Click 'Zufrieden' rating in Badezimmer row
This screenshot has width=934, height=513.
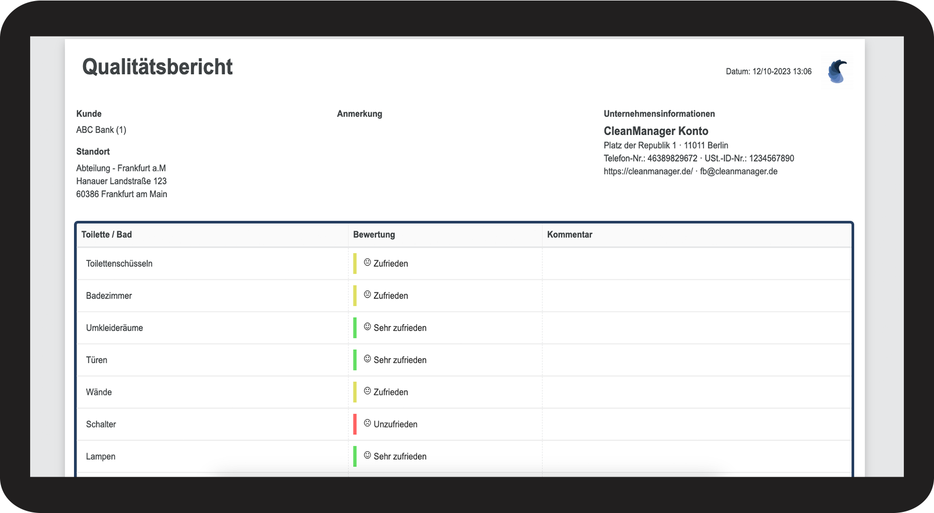(391, 296)
